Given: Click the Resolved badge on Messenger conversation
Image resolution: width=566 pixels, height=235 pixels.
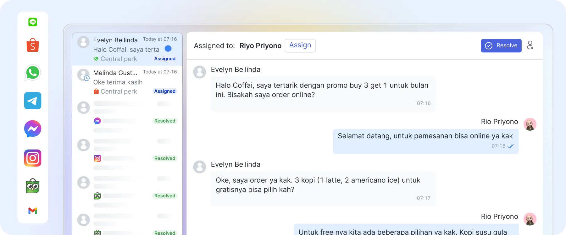Looking at the screenshot, I should pyautogui.click(x=165, y=121).
